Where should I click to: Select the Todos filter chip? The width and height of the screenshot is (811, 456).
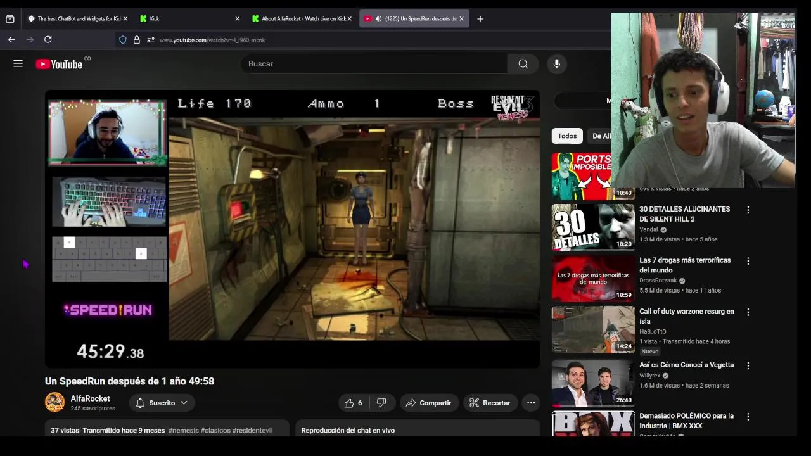click(x=567, y=136)
